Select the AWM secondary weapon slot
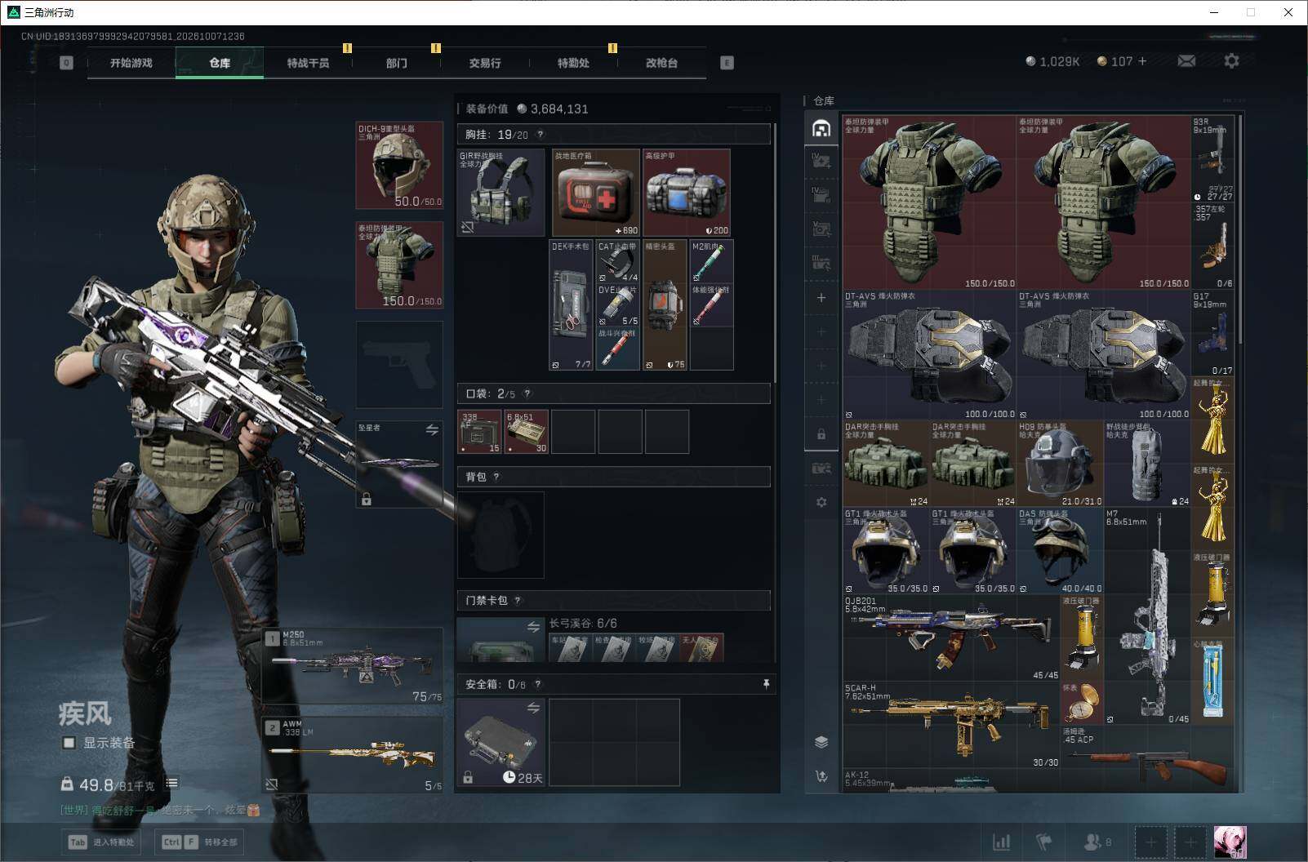1308x862 pixels. click(354, 755)
